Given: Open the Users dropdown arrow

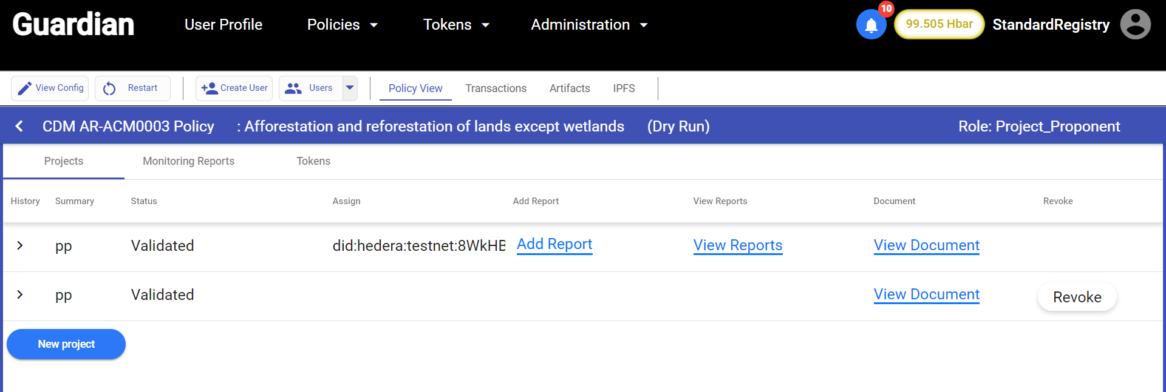Looking at the screenshot, I should point(350,88).
